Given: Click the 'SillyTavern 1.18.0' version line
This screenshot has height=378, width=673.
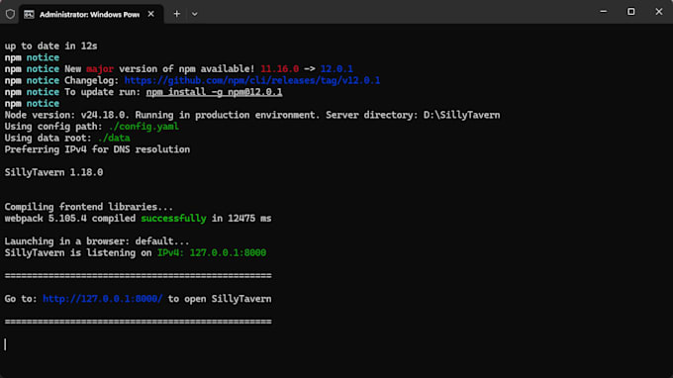Looking at the screenshot, I should click(x=53, y=172).
